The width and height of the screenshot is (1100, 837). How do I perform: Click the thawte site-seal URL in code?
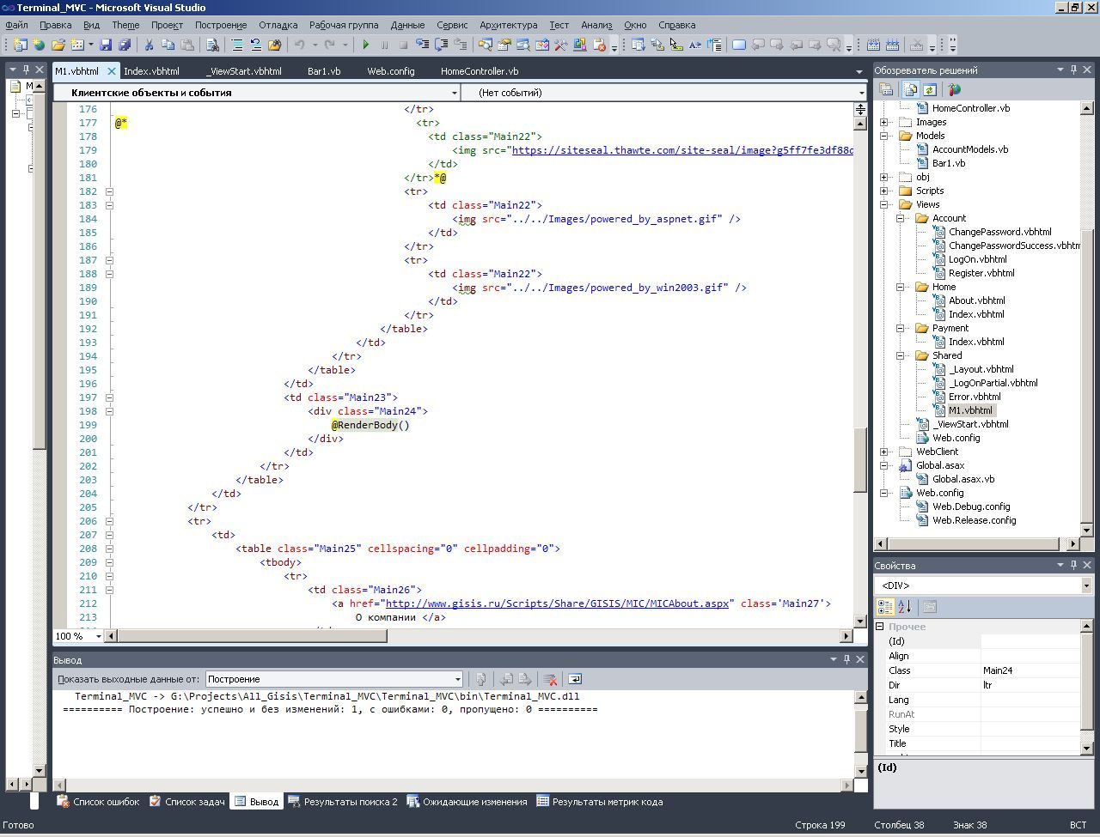point(682,150)
